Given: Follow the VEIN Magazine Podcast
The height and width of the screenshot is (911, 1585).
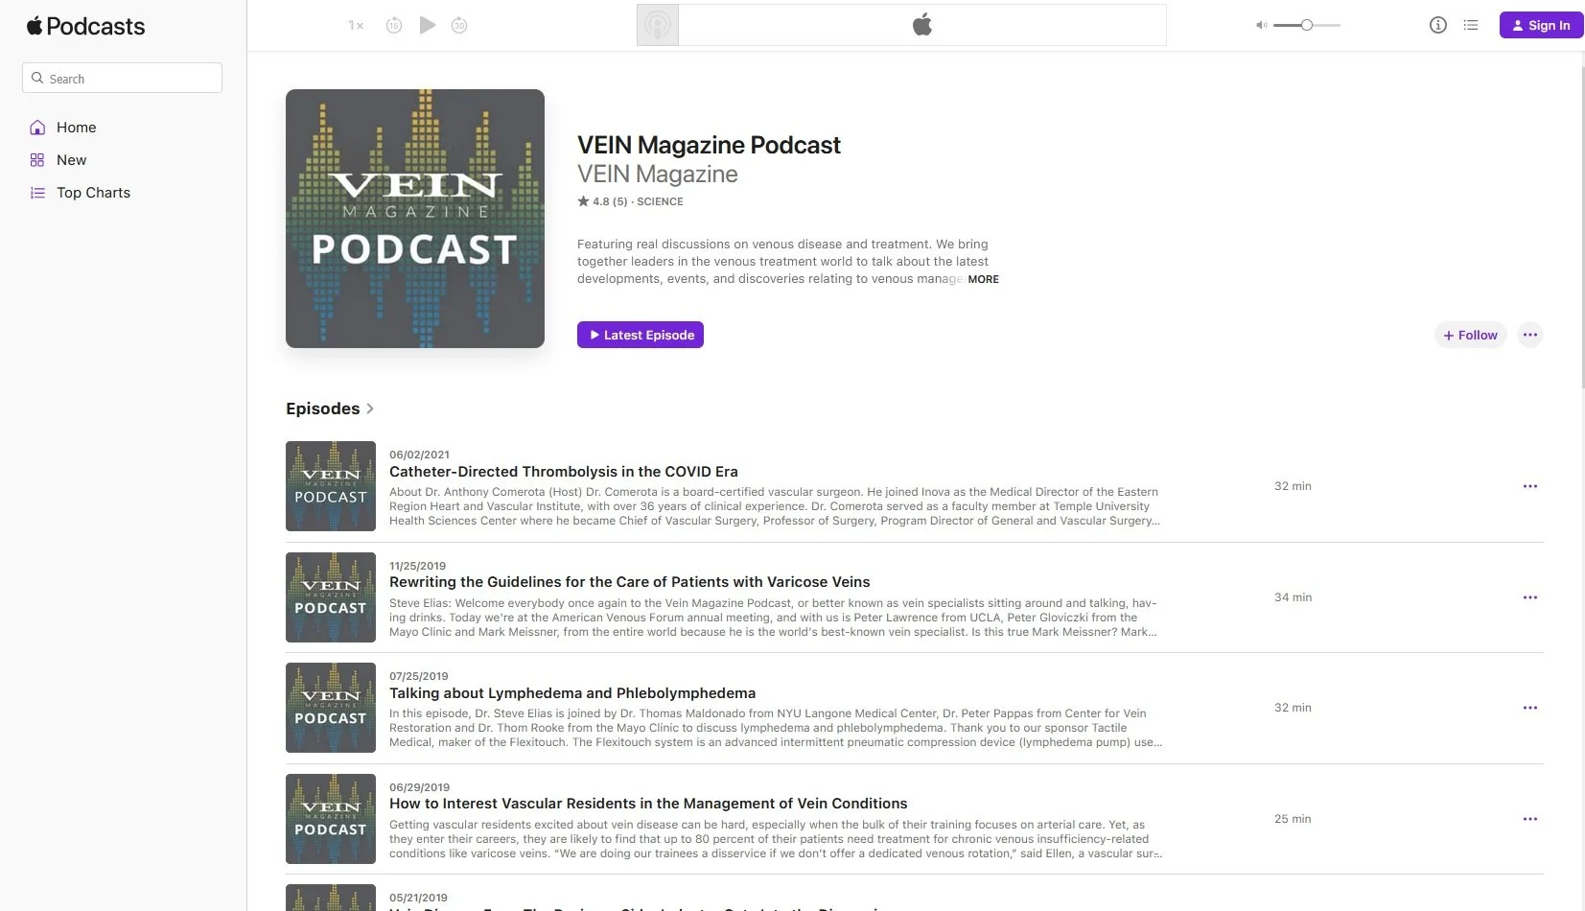Looking at the screenshot, I should click(1470, 335).
